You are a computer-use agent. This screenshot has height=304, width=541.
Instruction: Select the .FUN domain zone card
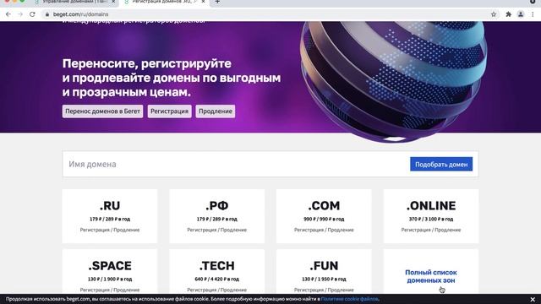coord(324,272)
